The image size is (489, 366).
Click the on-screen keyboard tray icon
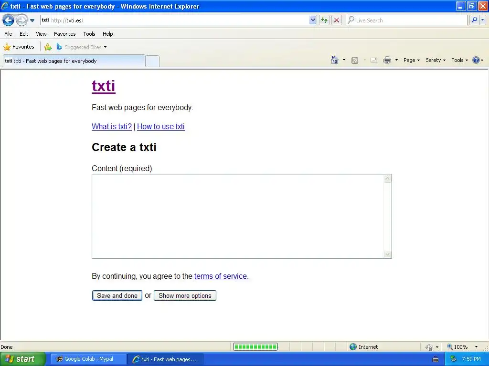pyautogui.click(x=436, y=359)
